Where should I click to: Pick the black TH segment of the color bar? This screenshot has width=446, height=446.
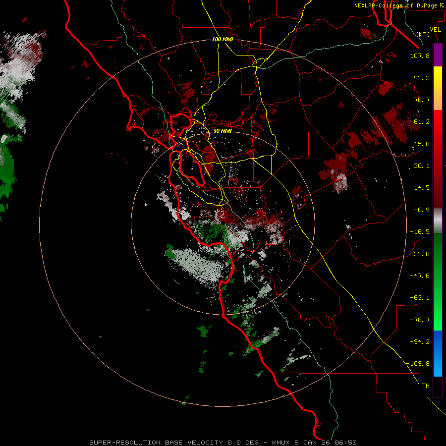(438, 386)
